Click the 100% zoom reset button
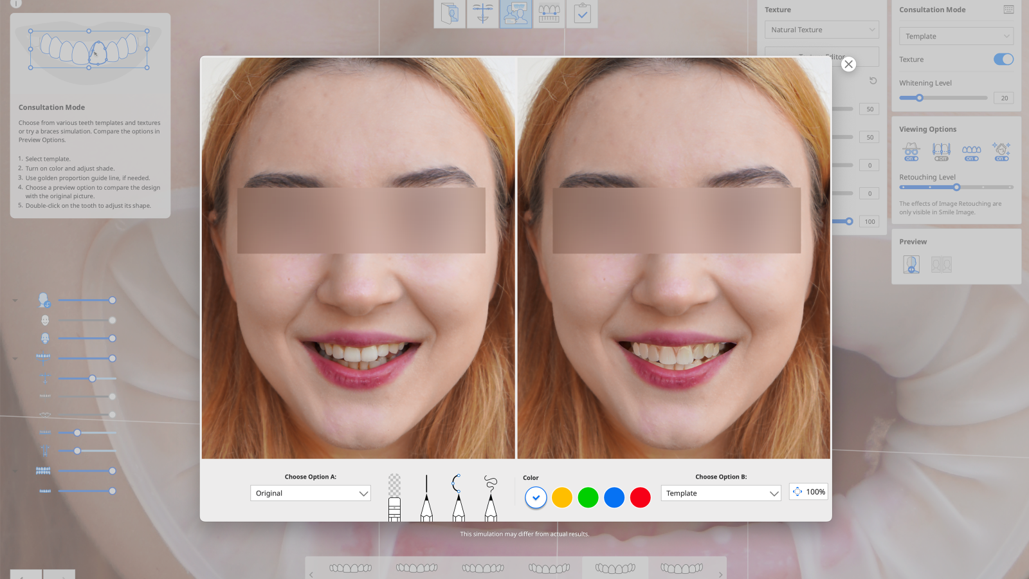Image resolution: width=1029 pixels, height=579 pixels. tap(808, 492)
